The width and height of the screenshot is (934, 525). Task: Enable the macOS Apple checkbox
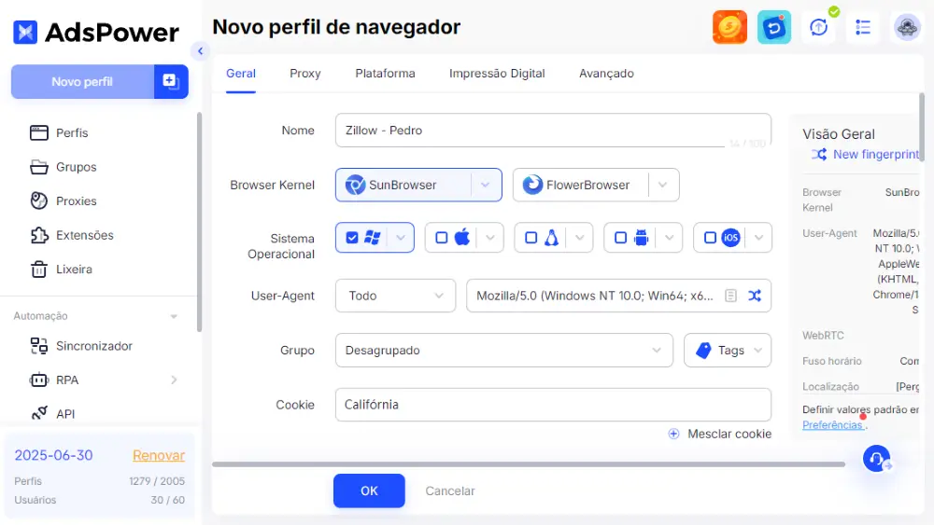coord(442,238)
